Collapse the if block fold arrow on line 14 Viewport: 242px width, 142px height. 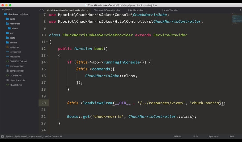pos(47,62)
